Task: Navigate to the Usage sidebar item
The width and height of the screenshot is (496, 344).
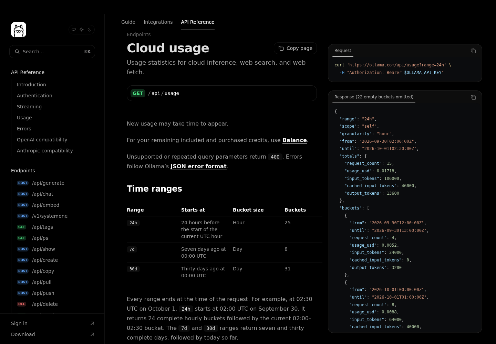Action: [x=24, y=118]
